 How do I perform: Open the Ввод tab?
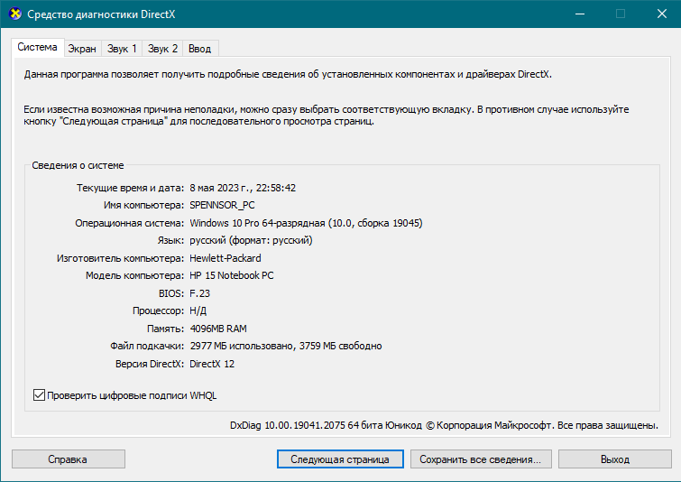[x=202, y=48]
